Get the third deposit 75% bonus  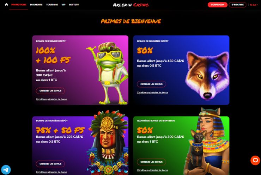click(50, 164)
